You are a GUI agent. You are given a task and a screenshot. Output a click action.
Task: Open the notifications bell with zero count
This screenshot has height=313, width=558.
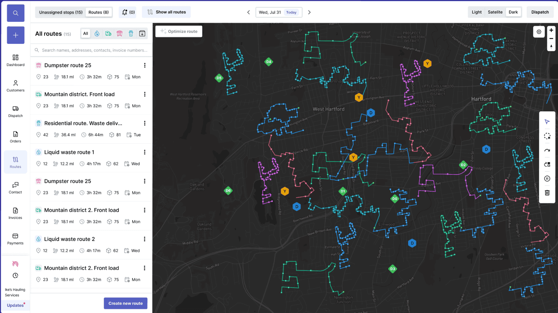tap(127, 12)
